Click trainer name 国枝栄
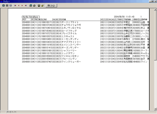 pyautogui.click(x=127, y=56)
